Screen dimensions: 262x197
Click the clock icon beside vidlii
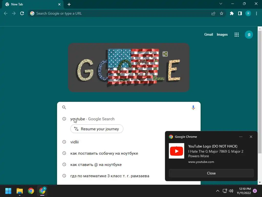pyautogui.click(x=64, y=142)
